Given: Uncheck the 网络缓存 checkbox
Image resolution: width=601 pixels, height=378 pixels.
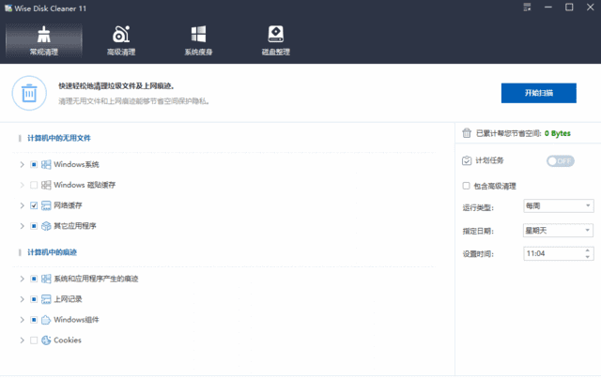Looking at the screenshot, I should [34, 205].
